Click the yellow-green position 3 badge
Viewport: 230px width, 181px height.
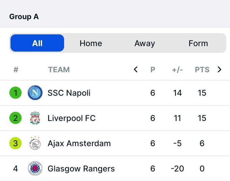[x=16, y=143]
